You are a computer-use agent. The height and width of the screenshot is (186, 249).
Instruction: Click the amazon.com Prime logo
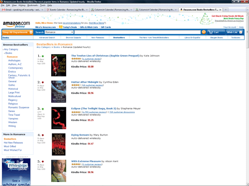pyautogui.click(x=16, y=24)
